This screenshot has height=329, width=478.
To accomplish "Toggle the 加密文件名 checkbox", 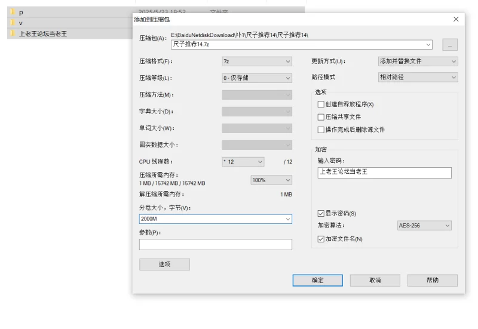I will 321,239.
